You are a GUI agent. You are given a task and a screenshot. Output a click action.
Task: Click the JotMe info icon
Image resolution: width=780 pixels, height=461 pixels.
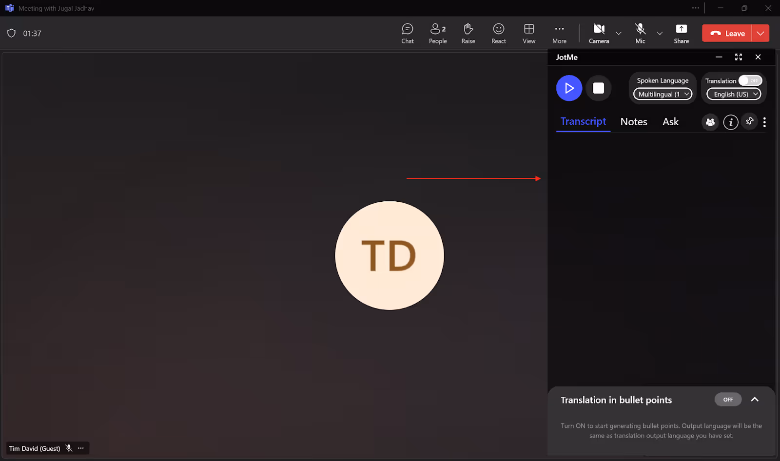point(730,122)
